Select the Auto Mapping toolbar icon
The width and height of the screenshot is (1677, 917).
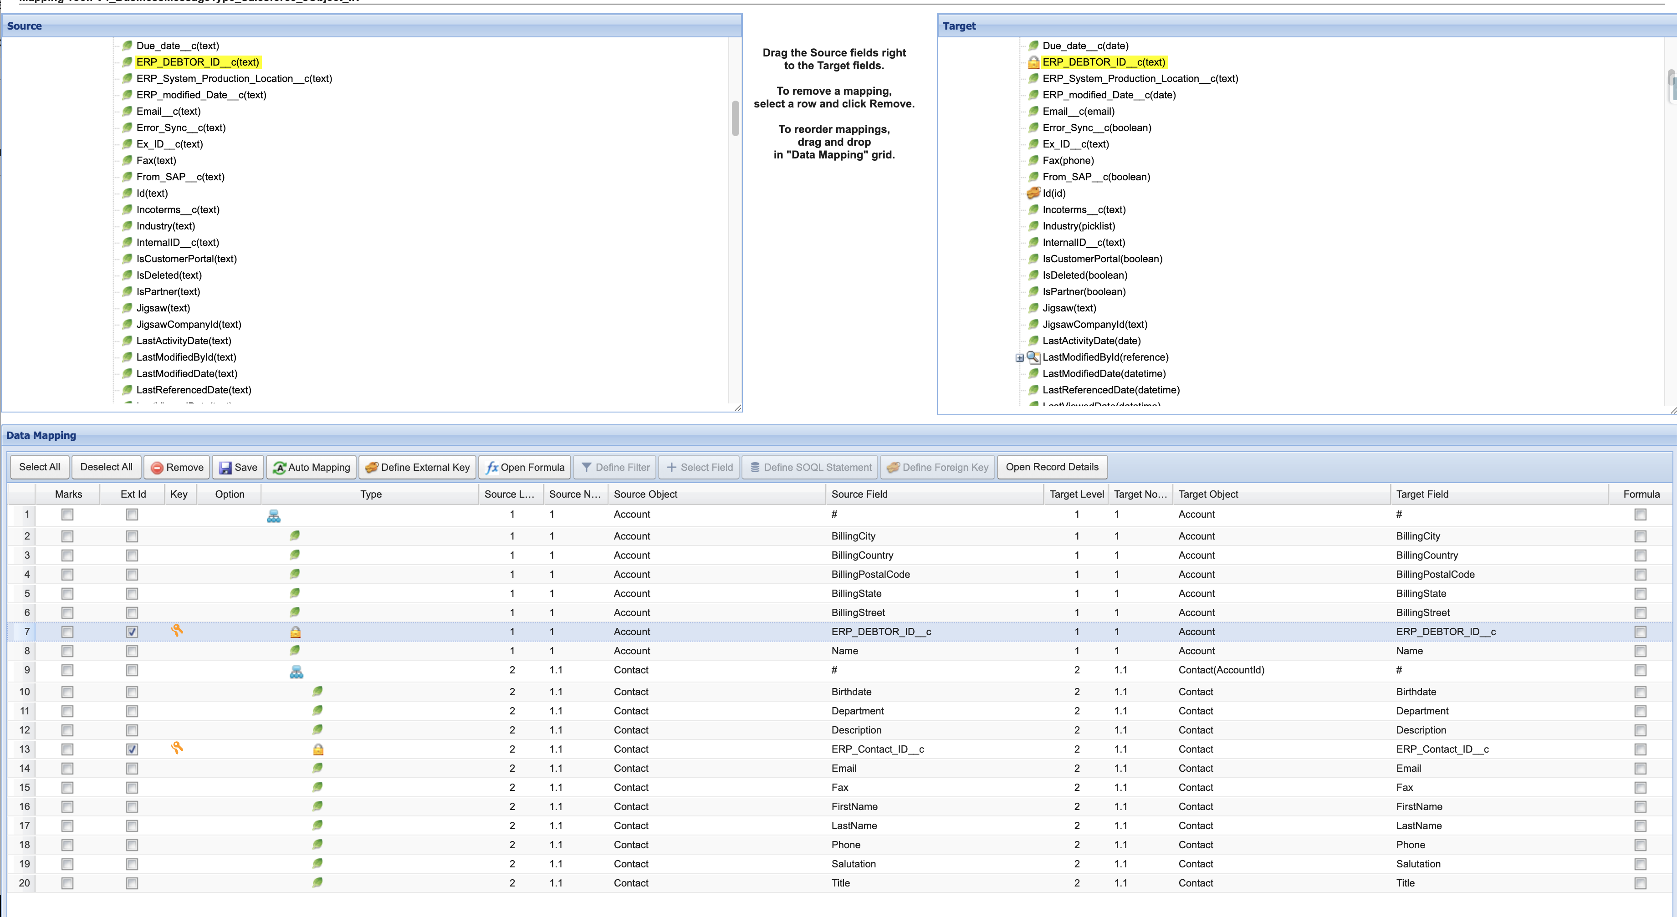279,467
